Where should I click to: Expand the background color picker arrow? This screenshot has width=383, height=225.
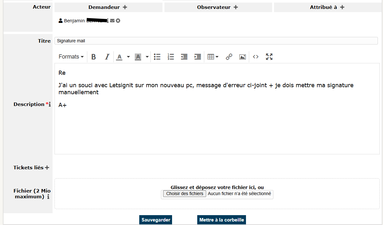pos(147,57)
